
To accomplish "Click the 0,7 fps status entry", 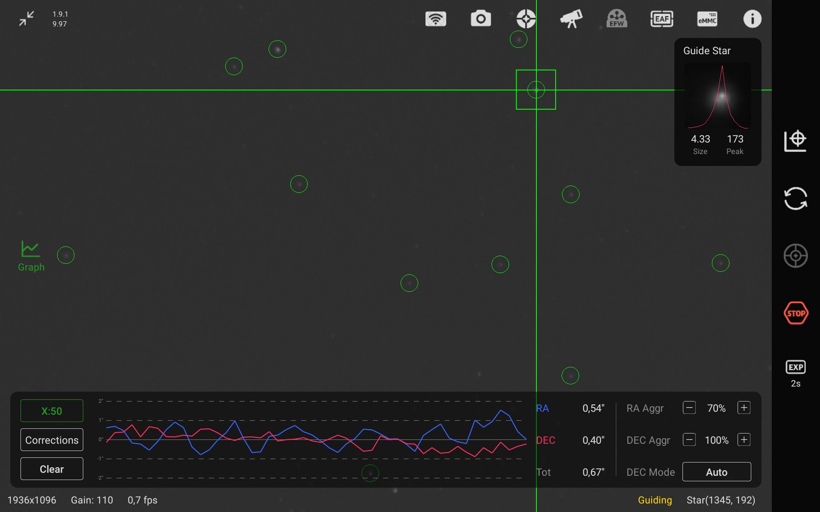I will pos(142,500).
